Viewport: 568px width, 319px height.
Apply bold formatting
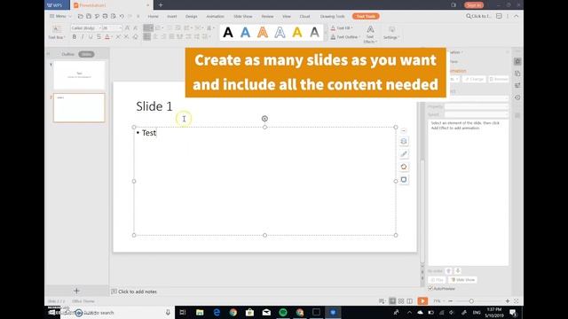coord(75,37)
